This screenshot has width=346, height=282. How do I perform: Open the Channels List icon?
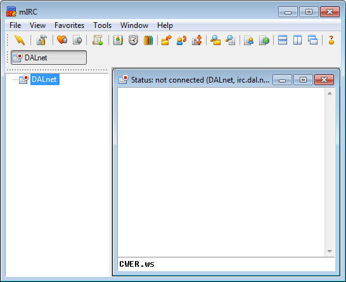(77, 40)
